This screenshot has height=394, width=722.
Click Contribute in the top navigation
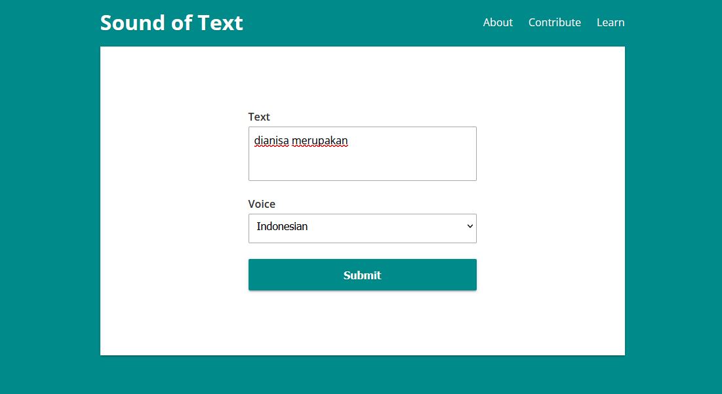[554, 22]
